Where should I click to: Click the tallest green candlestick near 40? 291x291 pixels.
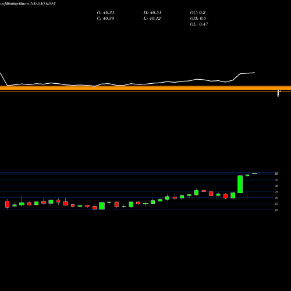point(240,184)
